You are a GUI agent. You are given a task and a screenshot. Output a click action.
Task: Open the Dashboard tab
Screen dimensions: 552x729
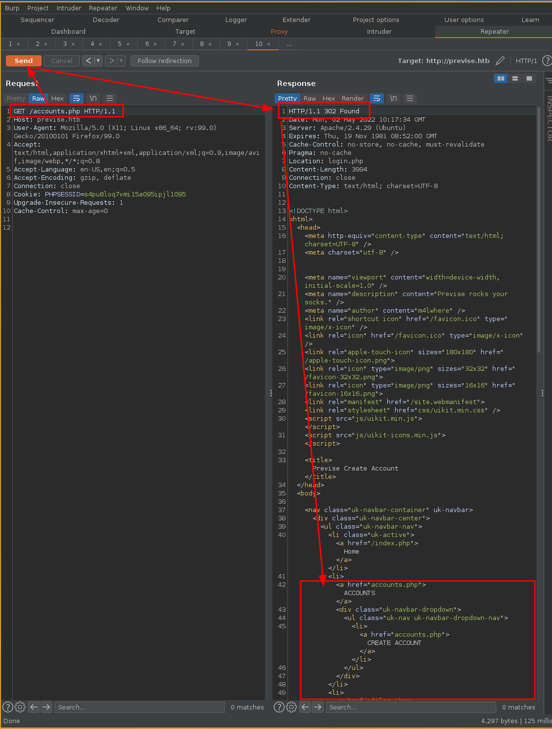(x=68, y=31)
